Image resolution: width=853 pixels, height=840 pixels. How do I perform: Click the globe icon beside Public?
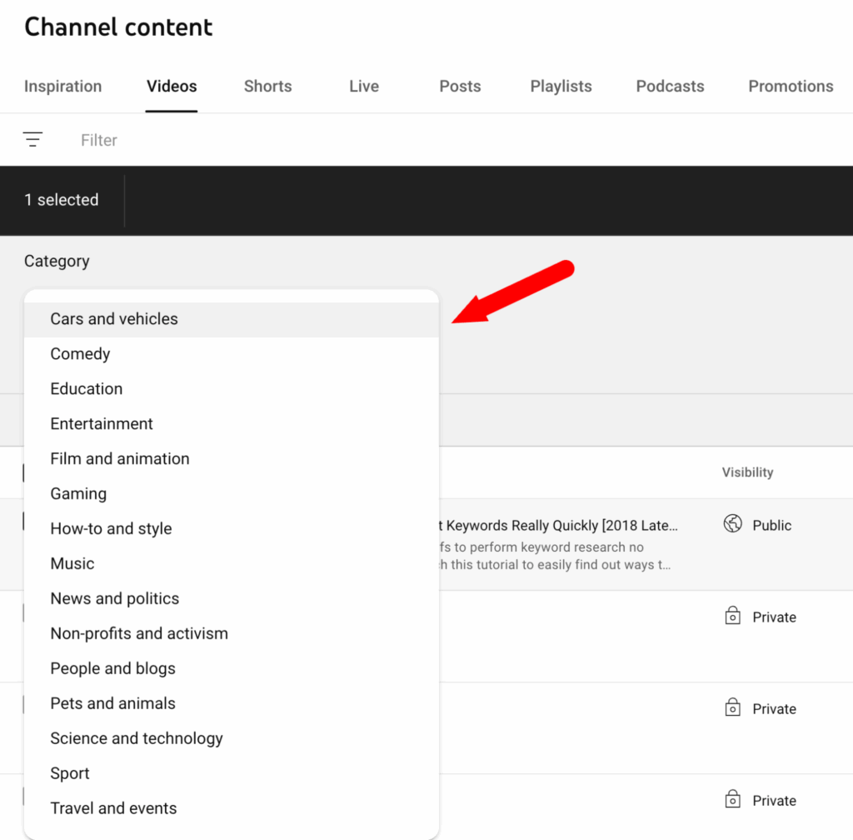[733, 524]
